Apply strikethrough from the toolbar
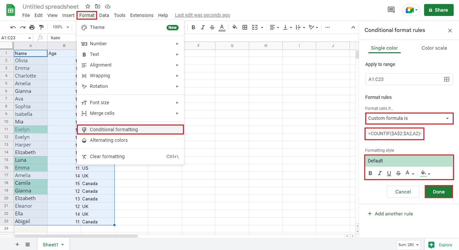Viewport: 459px width, 250px height. point(212,27)
